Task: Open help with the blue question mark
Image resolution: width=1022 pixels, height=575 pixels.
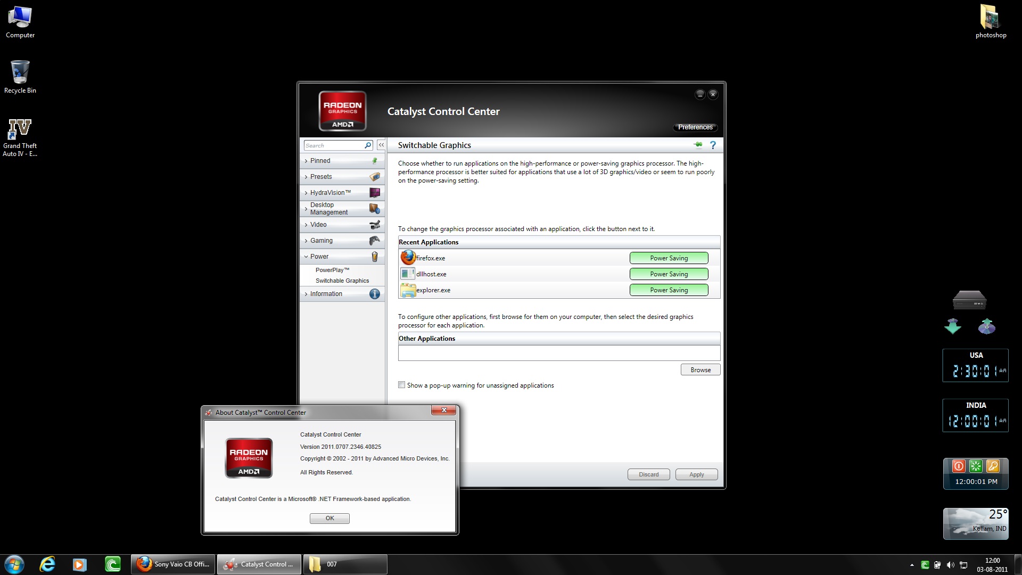Action: (713, 145)
